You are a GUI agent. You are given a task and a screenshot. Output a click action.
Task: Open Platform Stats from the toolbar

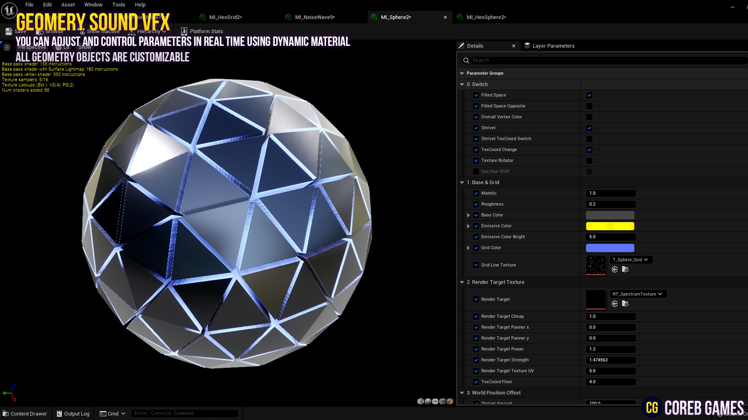pyautogui.click(x=202, y=31)
